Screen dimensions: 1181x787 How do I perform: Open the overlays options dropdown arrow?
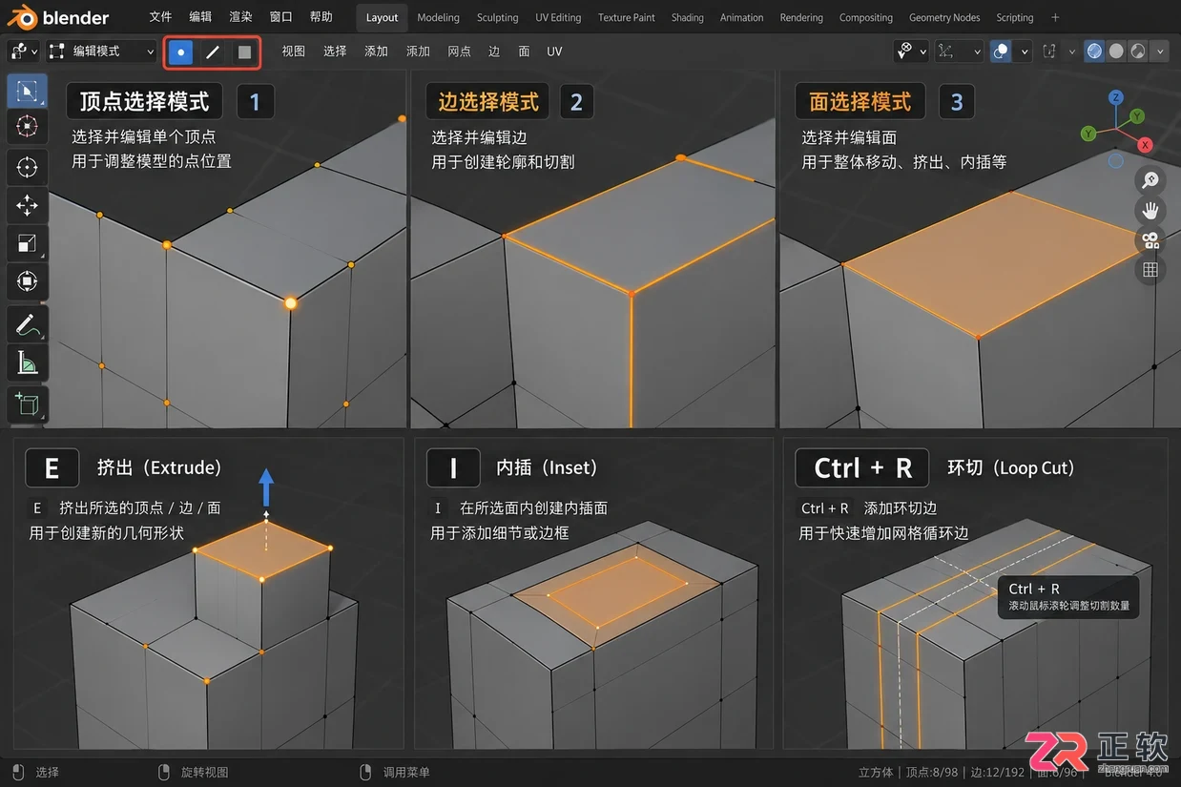(x=1025, y=52)
